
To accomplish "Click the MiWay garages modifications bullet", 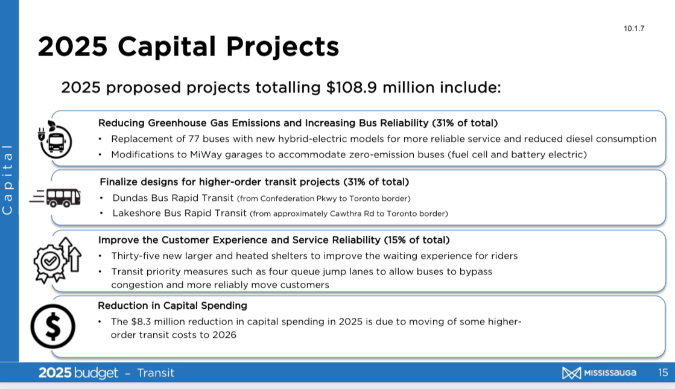I will [x=349, y=154].
